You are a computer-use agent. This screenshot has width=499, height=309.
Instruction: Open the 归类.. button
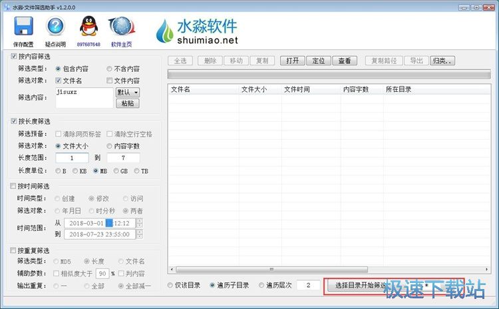coord(442,61)
